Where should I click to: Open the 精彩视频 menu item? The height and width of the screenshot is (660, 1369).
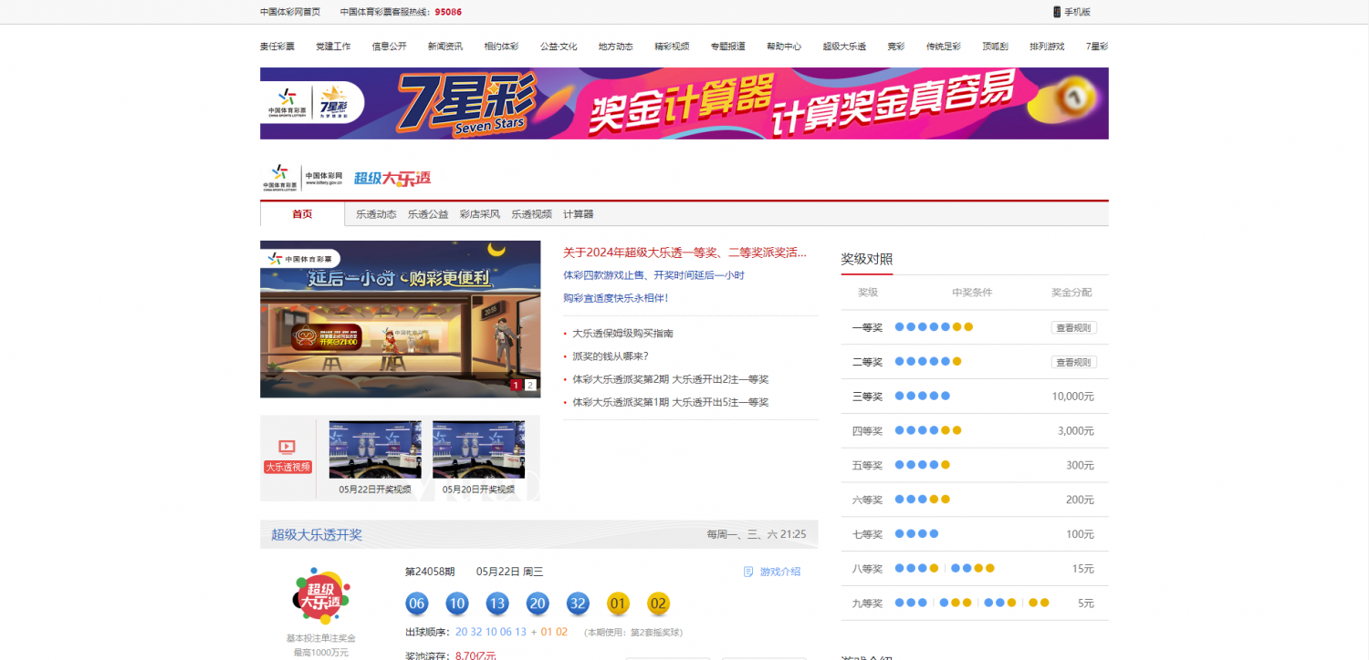tap(672, 46)
